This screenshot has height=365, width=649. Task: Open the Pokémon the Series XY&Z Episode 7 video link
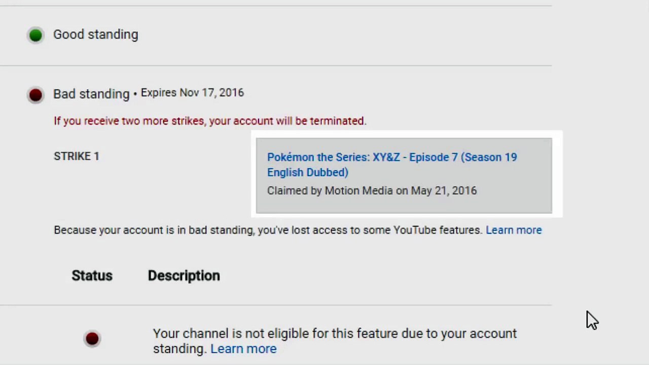(x=392, y=165)
